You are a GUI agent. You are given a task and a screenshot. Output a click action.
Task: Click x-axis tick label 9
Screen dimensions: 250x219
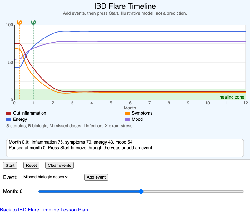click(188, 103)
